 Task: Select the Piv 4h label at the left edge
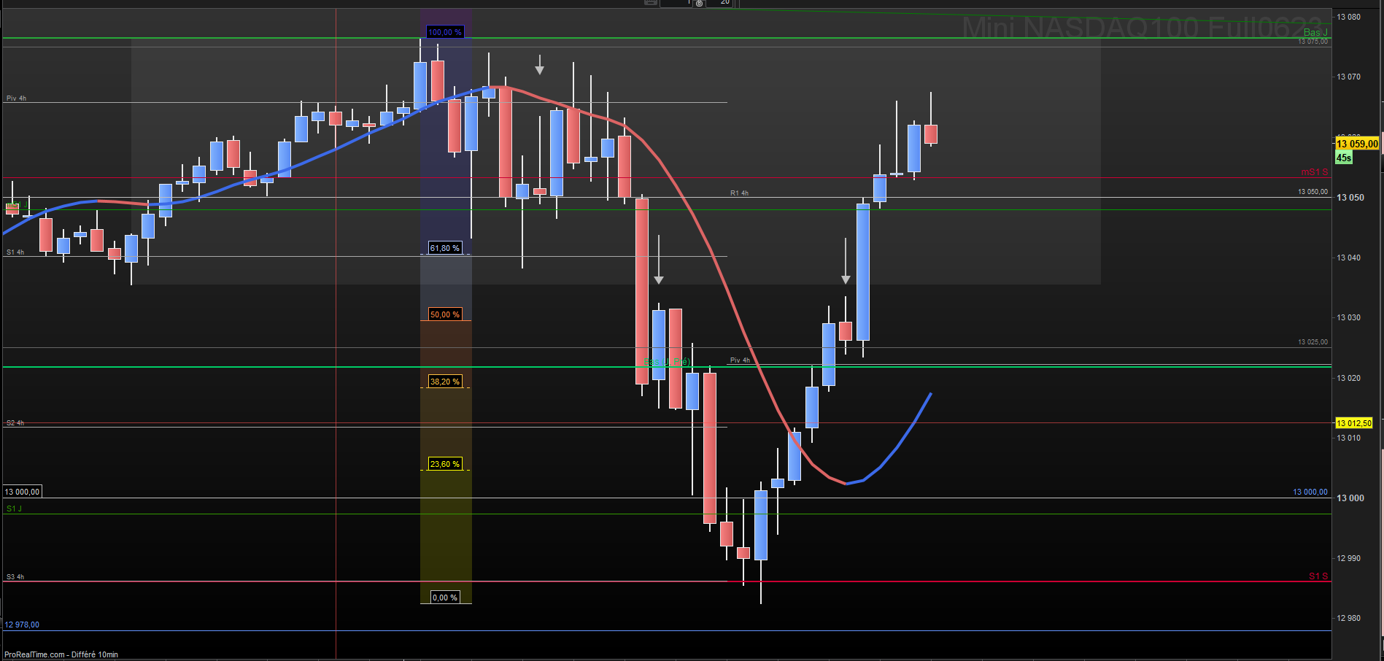(x=16, y=98)
